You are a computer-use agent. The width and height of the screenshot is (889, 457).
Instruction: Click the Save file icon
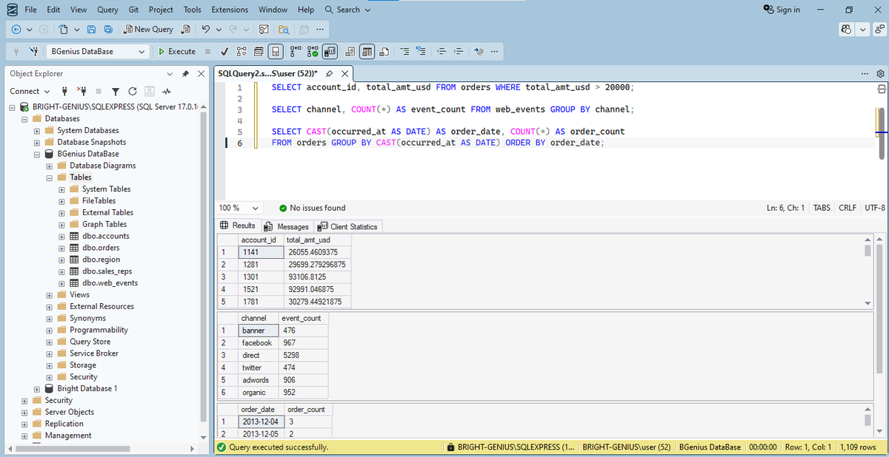click(x=91, y=30)
